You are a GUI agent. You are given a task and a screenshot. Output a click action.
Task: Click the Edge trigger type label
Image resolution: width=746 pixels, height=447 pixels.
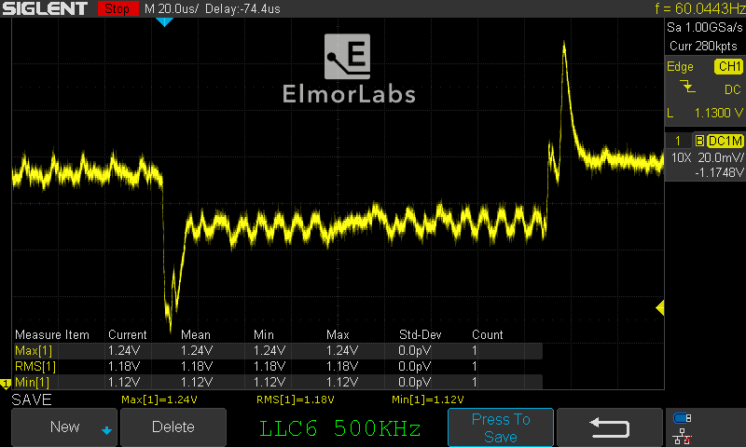point(680,67)
